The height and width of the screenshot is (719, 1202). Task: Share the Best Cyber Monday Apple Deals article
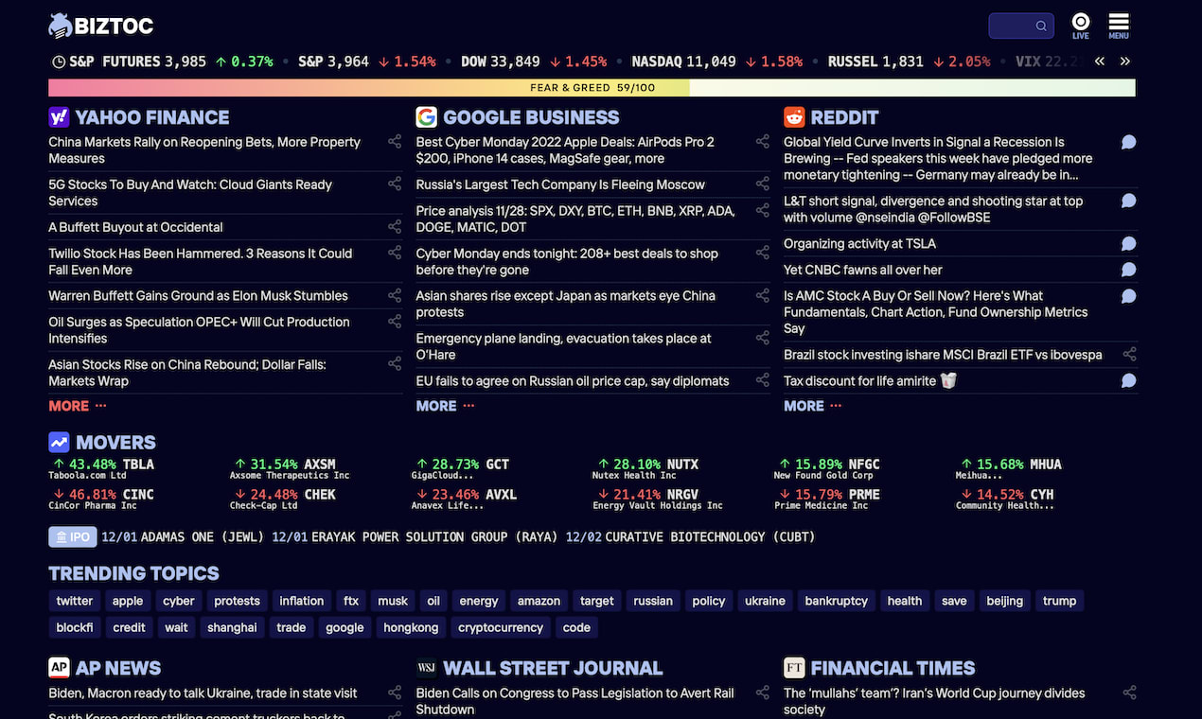762,142
